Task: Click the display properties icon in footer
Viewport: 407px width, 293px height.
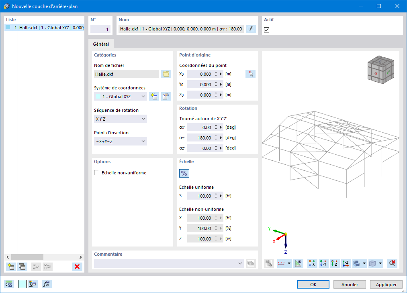Action: [33, 284]
